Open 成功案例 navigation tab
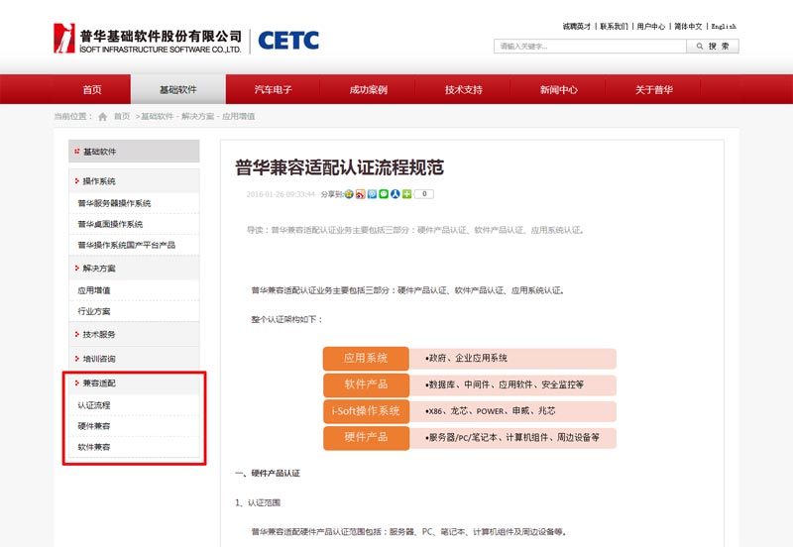Image resolution: width=793 pixels, height=547 pixels. point(368,89)
